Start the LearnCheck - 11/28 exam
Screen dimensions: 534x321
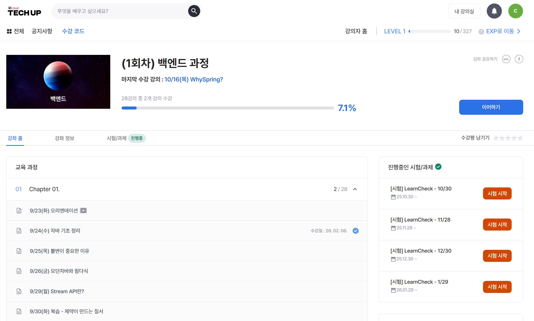coord(497,225)
